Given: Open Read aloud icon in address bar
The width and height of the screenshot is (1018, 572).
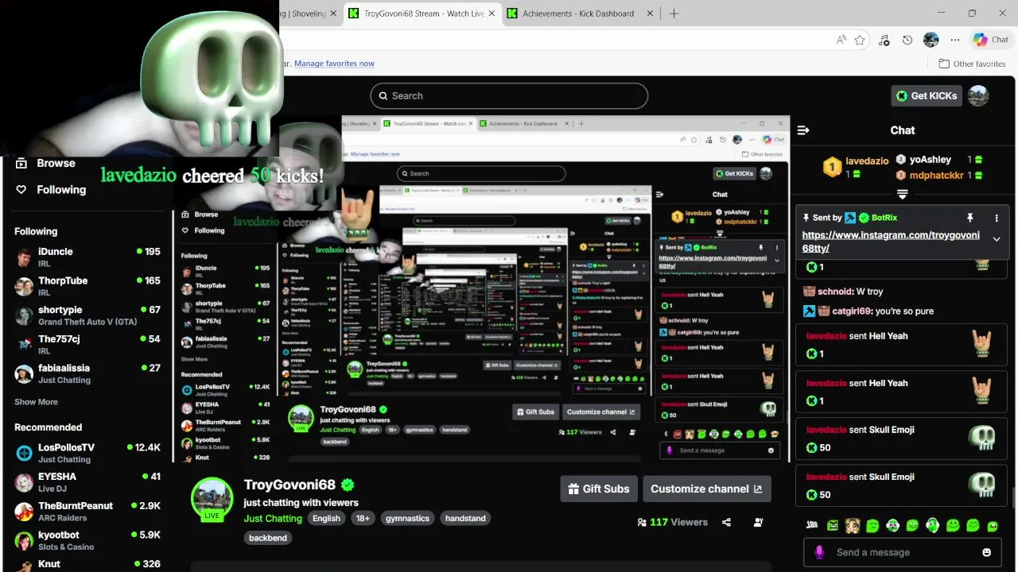Looking at the screenshot, I should click(841, 40).
